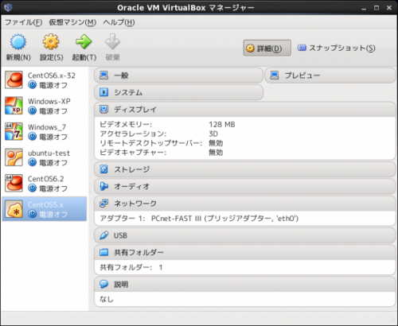Click the 説明 speech bubble icon
This screenshot has height=326, width=398.
click(103, 284)
